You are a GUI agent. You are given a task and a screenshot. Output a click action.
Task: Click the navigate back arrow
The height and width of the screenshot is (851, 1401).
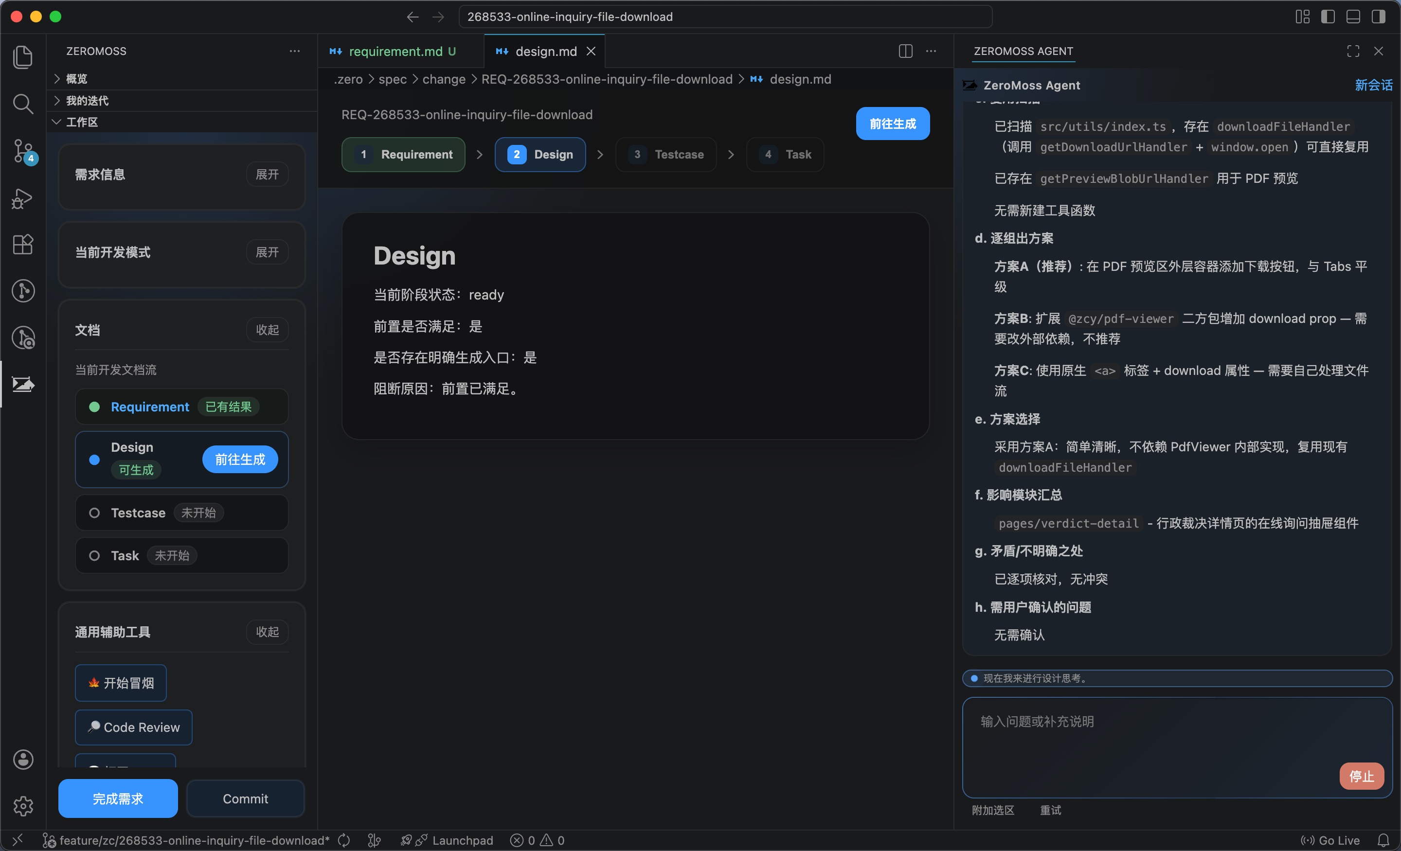tap(413, 17)
